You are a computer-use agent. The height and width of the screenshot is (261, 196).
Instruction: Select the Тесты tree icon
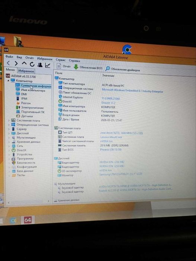click(x=14, y=175)
